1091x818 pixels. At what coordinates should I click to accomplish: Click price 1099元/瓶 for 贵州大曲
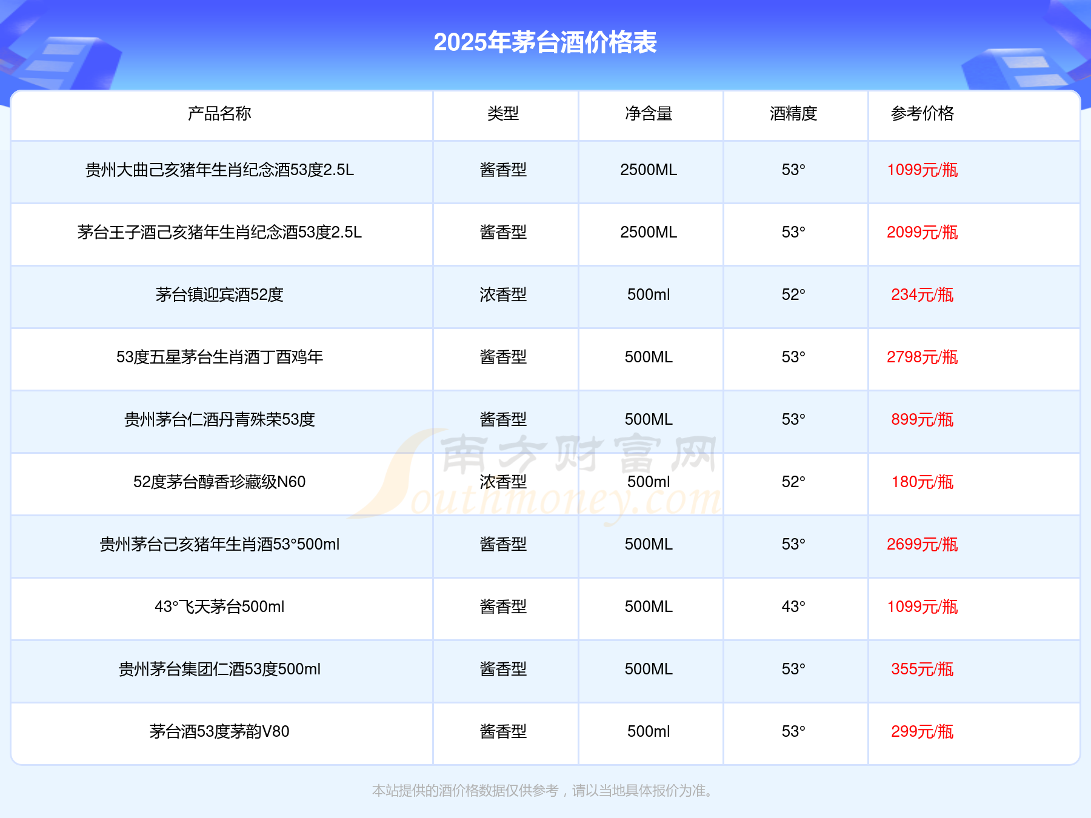tap(923, 170)
